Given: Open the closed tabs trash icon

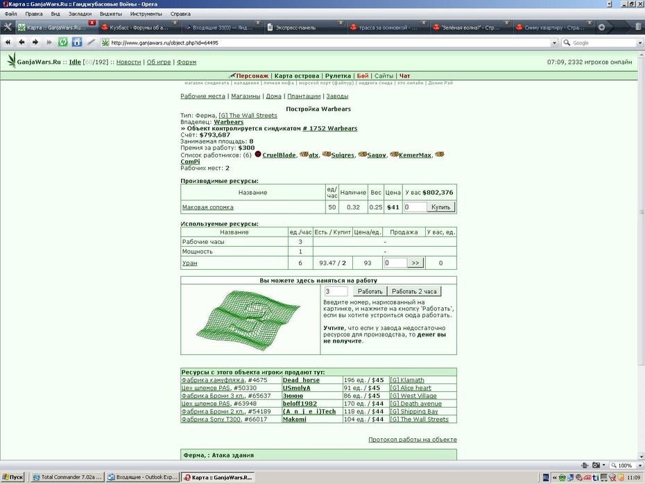Looking at the screenshot, I should pos(638,27).
